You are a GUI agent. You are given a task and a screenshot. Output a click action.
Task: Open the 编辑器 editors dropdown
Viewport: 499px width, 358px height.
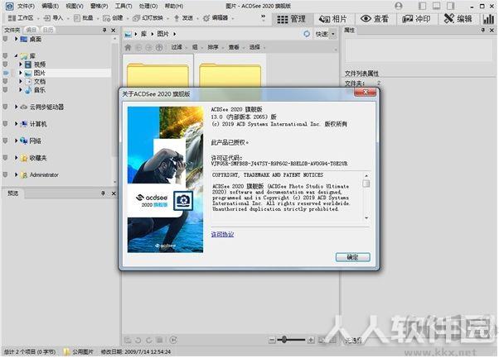[218, 18]
